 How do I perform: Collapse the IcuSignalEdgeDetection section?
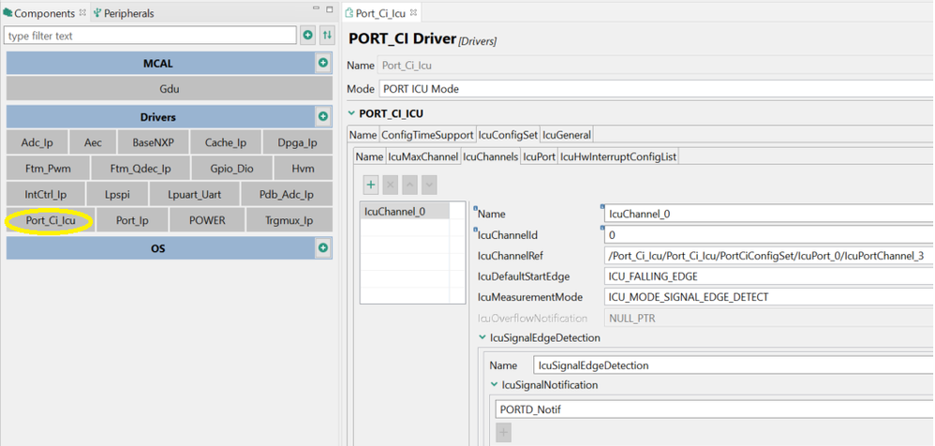tap(482, 337)
